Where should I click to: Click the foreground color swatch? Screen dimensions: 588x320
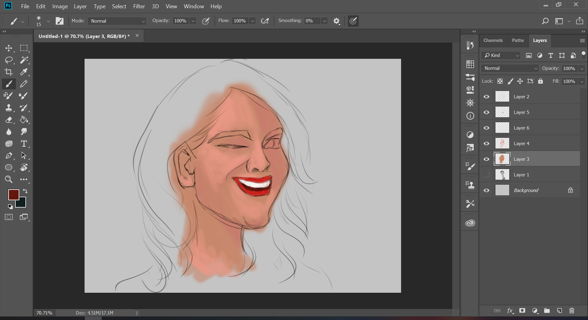tap(13, 194)
